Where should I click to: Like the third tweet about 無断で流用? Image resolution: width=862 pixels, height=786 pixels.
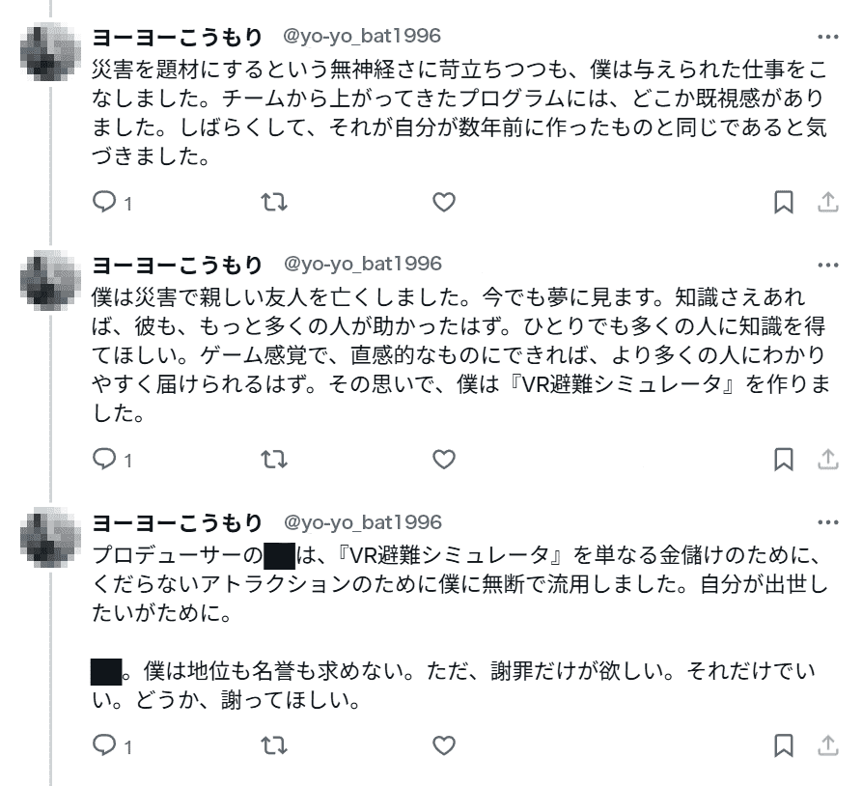[442, 744]
